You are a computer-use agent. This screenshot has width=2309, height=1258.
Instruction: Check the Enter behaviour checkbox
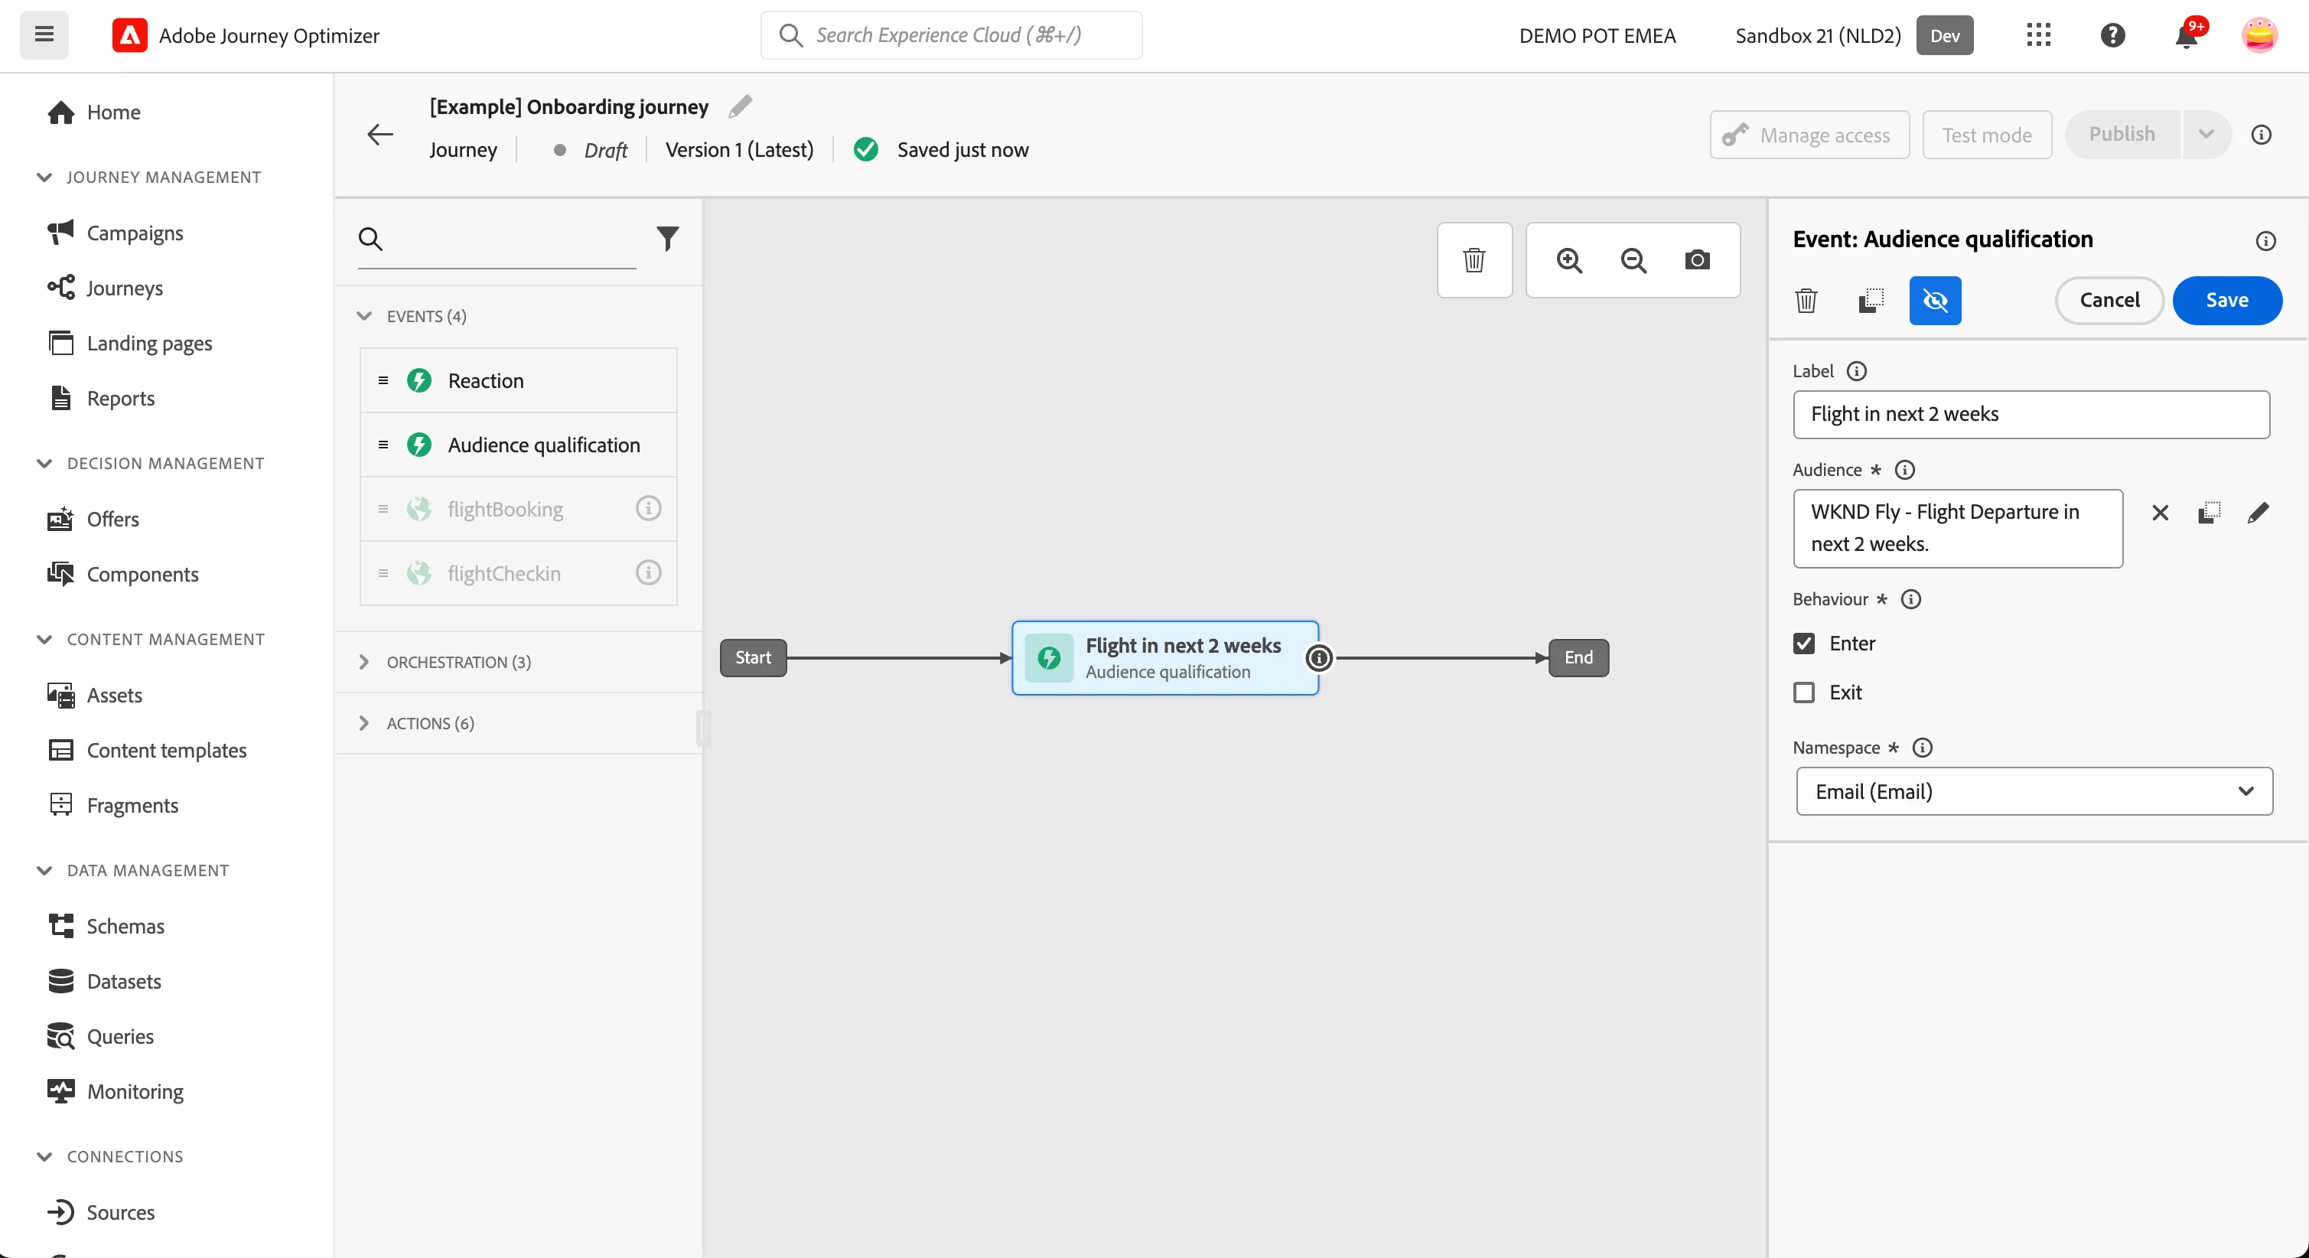coord(1803,644)
